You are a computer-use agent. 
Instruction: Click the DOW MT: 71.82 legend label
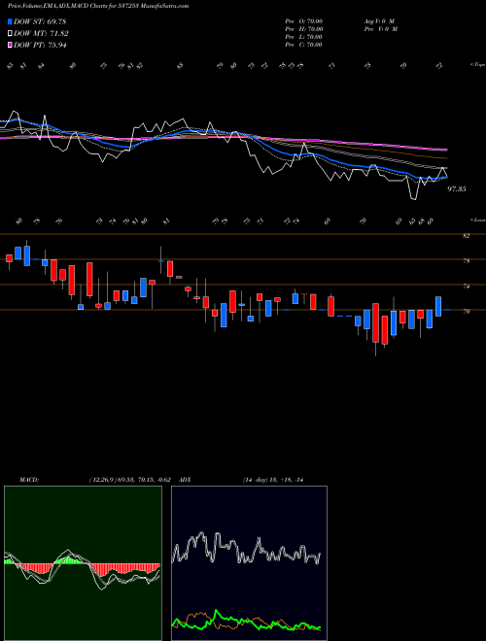coord(41,34)
